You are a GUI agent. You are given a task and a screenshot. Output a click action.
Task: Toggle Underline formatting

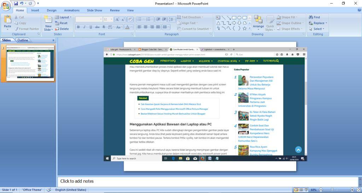[x=91, y=27]
